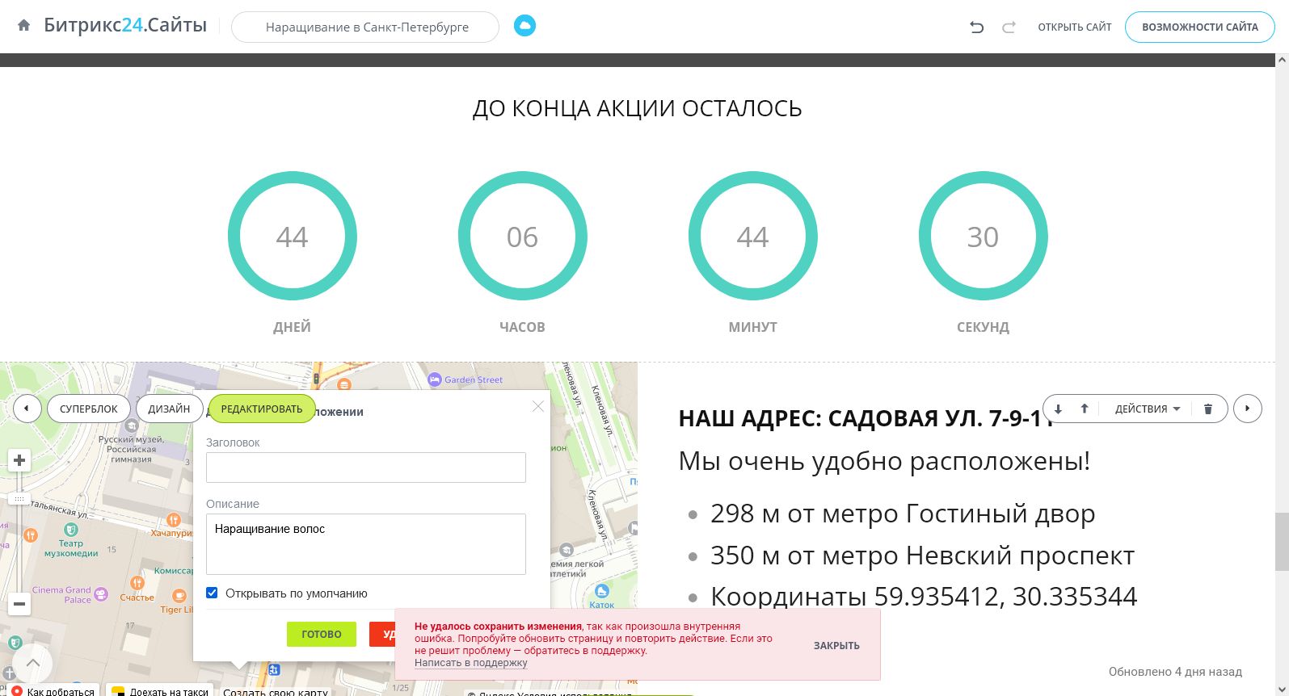This screenshot has width=1289, height=696.
Task: Click the page name field 'Наращивание в Санкт-Петербурге'
Action: click(x=365, y=27)
